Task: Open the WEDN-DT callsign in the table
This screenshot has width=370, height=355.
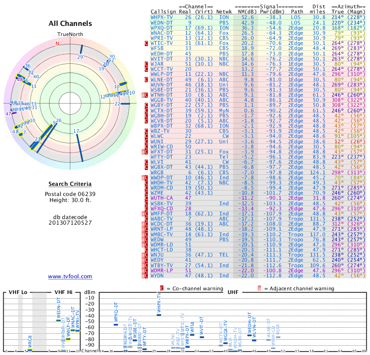Action: tap(162, 22)
